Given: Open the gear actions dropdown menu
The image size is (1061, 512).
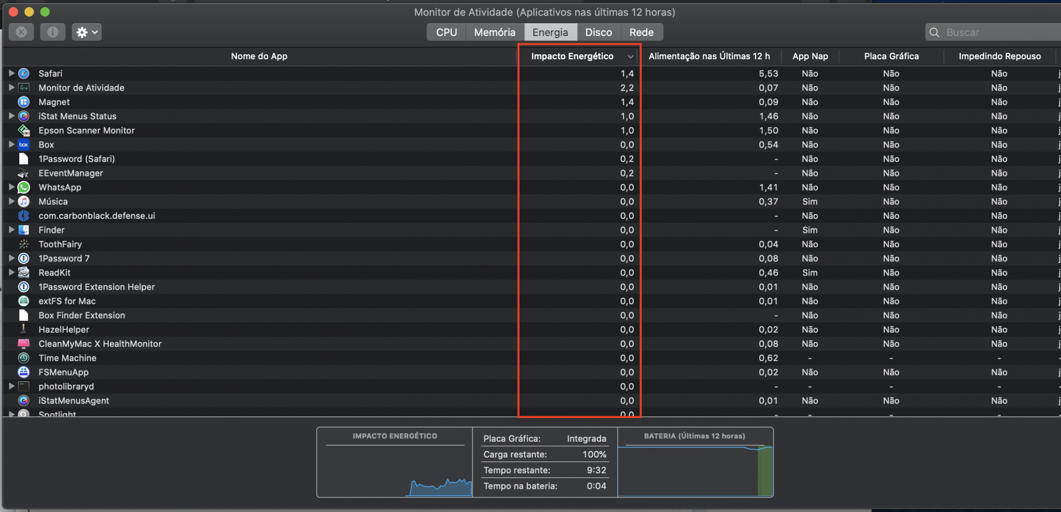Looking at the screenshot, I should pos(87,32).
